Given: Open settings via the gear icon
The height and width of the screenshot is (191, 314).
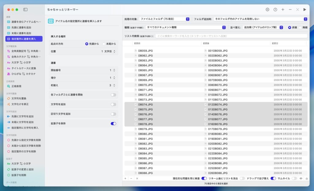Looking at the screenshot, I should [x=267, y=10].
